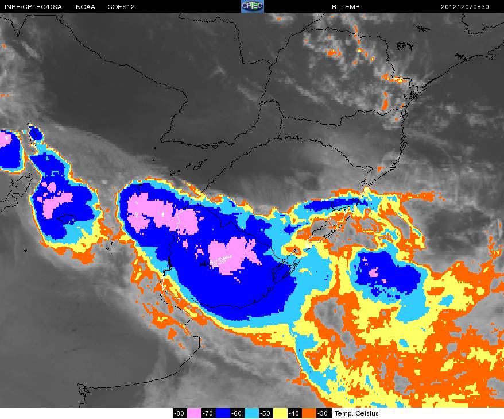This screenshot has width=504, height=419.
Task: Click the light blue legend swatch
Action: [251, 413]
